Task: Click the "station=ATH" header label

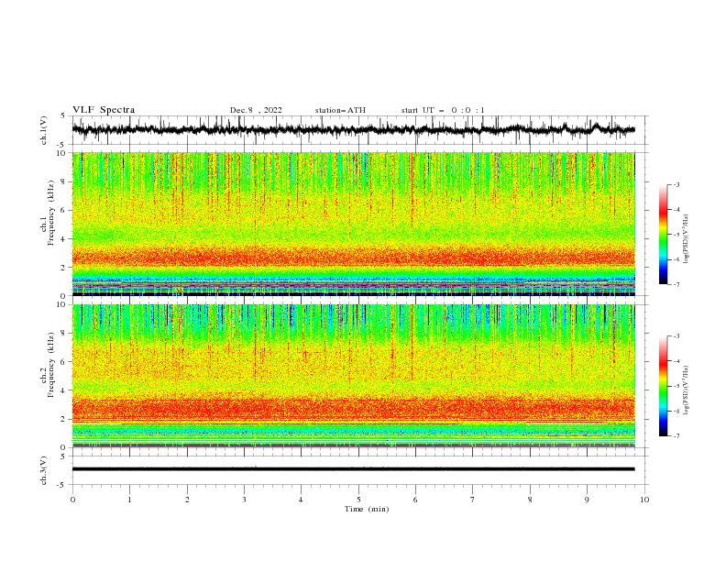Action: point(340,110)
